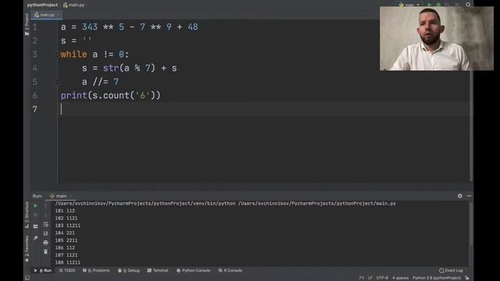500x281 pixels.
Task: Open Run panel settings gear
Action: [x=460, y=196]
